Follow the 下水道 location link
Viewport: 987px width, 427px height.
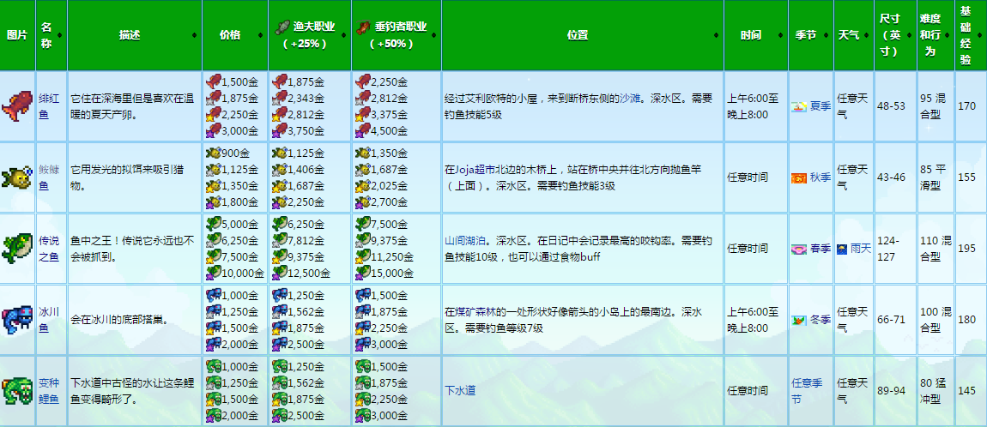point(460,390)
